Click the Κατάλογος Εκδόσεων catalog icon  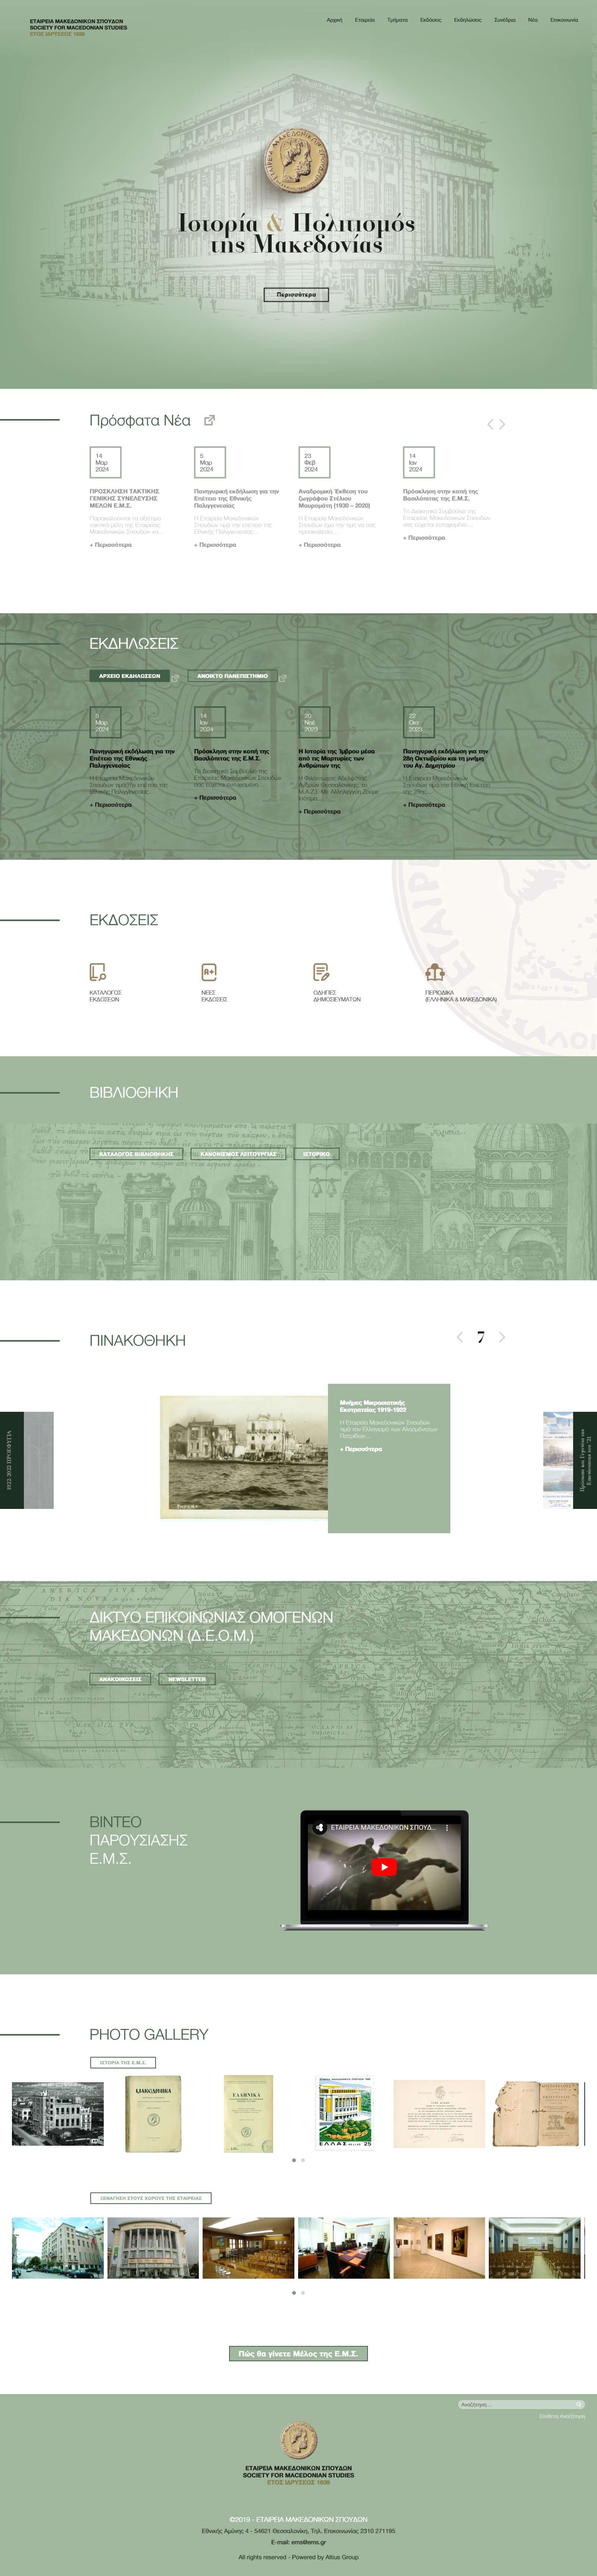(98, 971)
